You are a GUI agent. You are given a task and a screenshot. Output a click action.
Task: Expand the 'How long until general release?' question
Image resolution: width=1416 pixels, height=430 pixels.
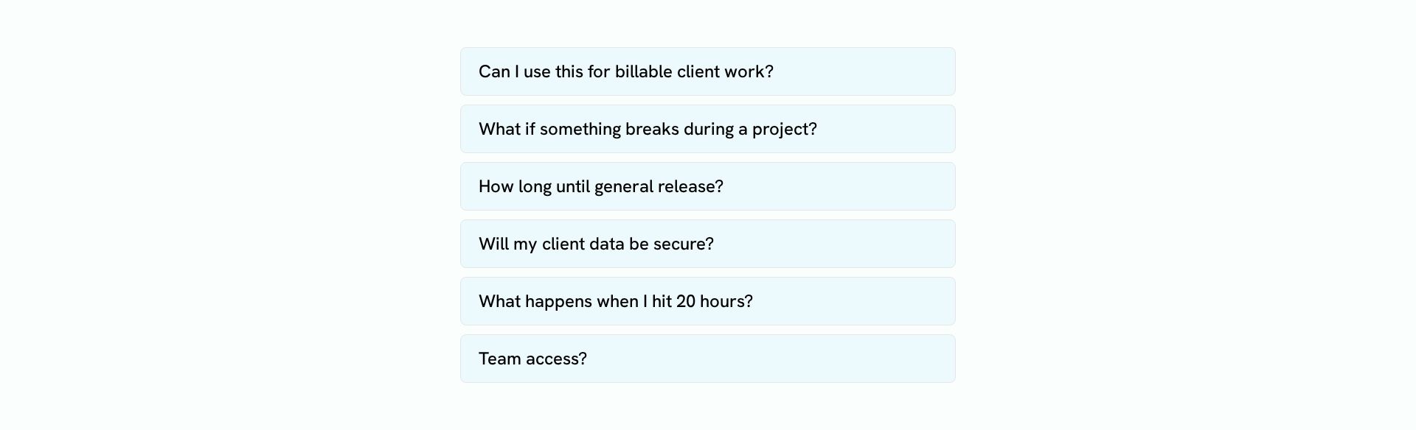click(x=707, y=186)
